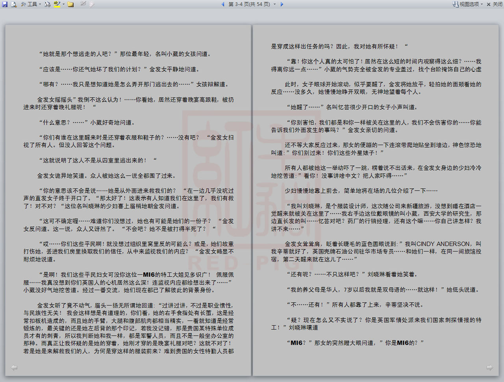Go to previous pages with left blue arrow
Viewport: 504px width, 382px height.
(223, 4)
